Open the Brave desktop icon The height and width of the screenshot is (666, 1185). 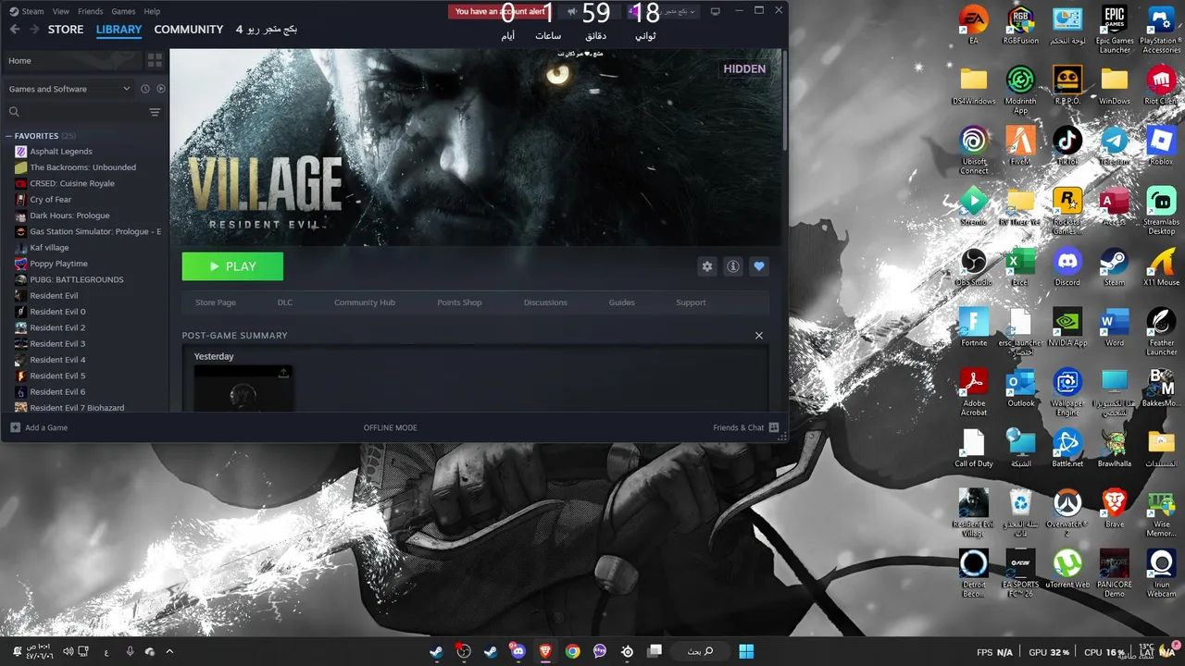1115,509
